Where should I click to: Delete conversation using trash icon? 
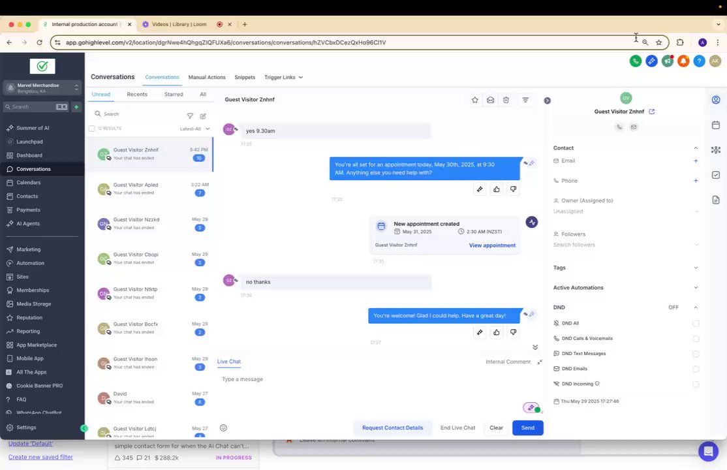click(x=506, y=100)
